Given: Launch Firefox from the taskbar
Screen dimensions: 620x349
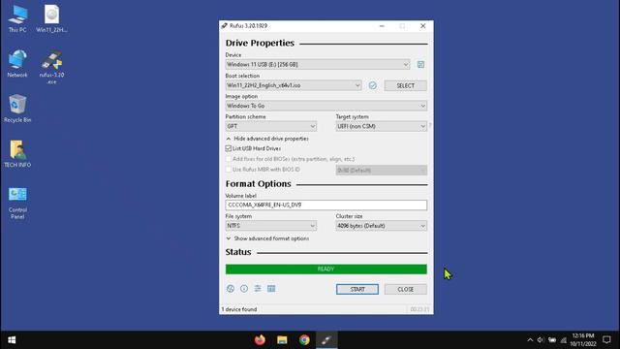Looking at the screenshot, I should pyautogui.click(x=260, y=340).
